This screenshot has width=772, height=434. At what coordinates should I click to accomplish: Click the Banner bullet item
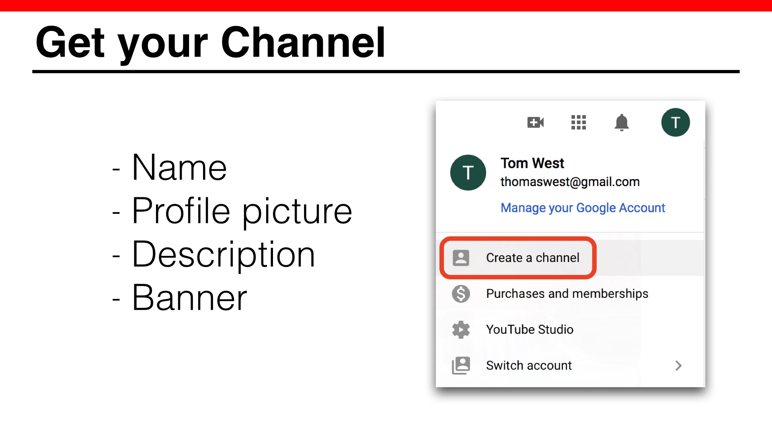[180, 297]
